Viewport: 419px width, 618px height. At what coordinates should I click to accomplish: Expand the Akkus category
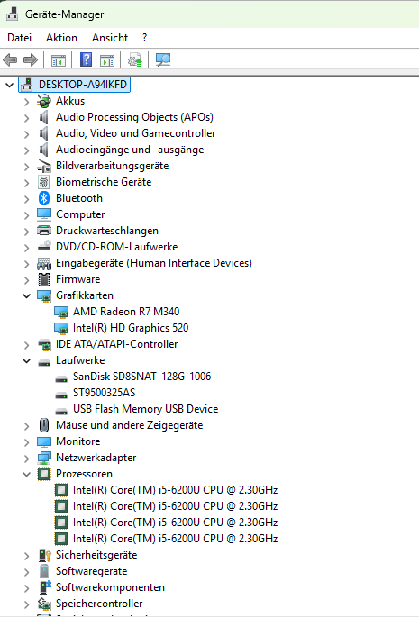26,102
